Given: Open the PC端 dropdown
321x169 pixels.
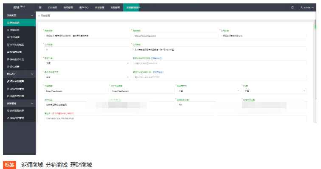Looking at the screenshot, I should [275, 91].
